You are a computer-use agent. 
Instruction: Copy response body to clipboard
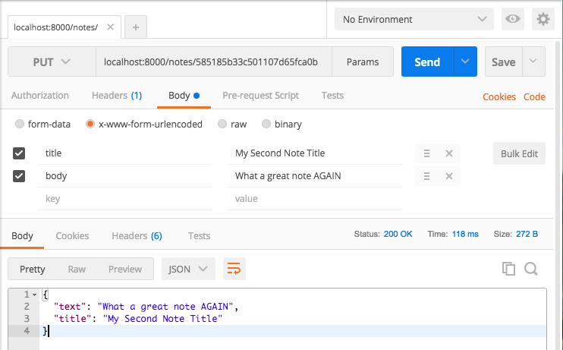[508, 269]
